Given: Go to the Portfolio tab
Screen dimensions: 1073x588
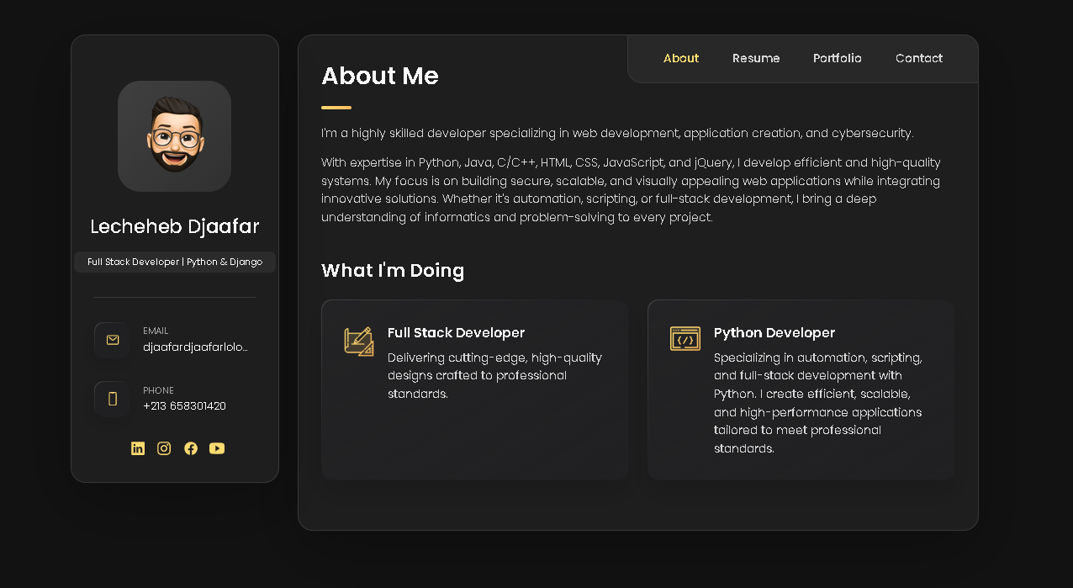Looking at the screenshot, I should pyautogui.click(x=837, y=59).
